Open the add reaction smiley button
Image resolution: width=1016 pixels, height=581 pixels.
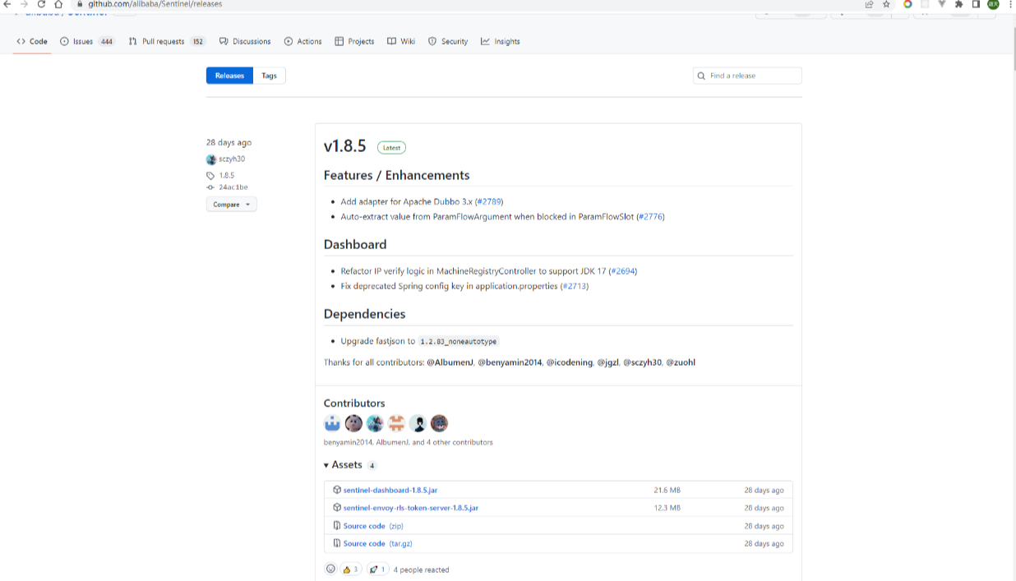coord(330,569)
